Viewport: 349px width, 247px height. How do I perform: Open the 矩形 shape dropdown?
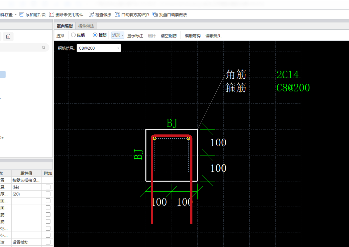(118, 35)
